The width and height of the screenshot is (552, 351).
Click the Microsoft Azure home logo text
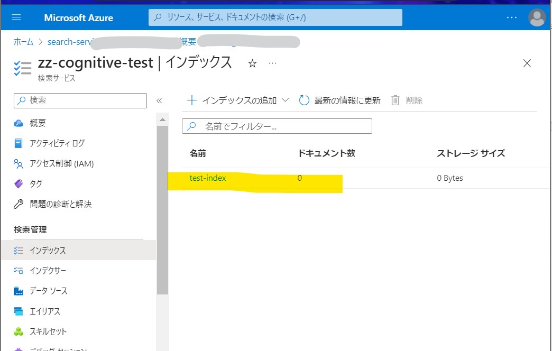point(78,17)
